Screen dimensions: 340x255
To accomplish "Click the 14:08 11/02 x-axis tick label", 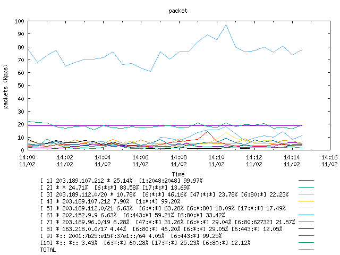I will point(178,160).
